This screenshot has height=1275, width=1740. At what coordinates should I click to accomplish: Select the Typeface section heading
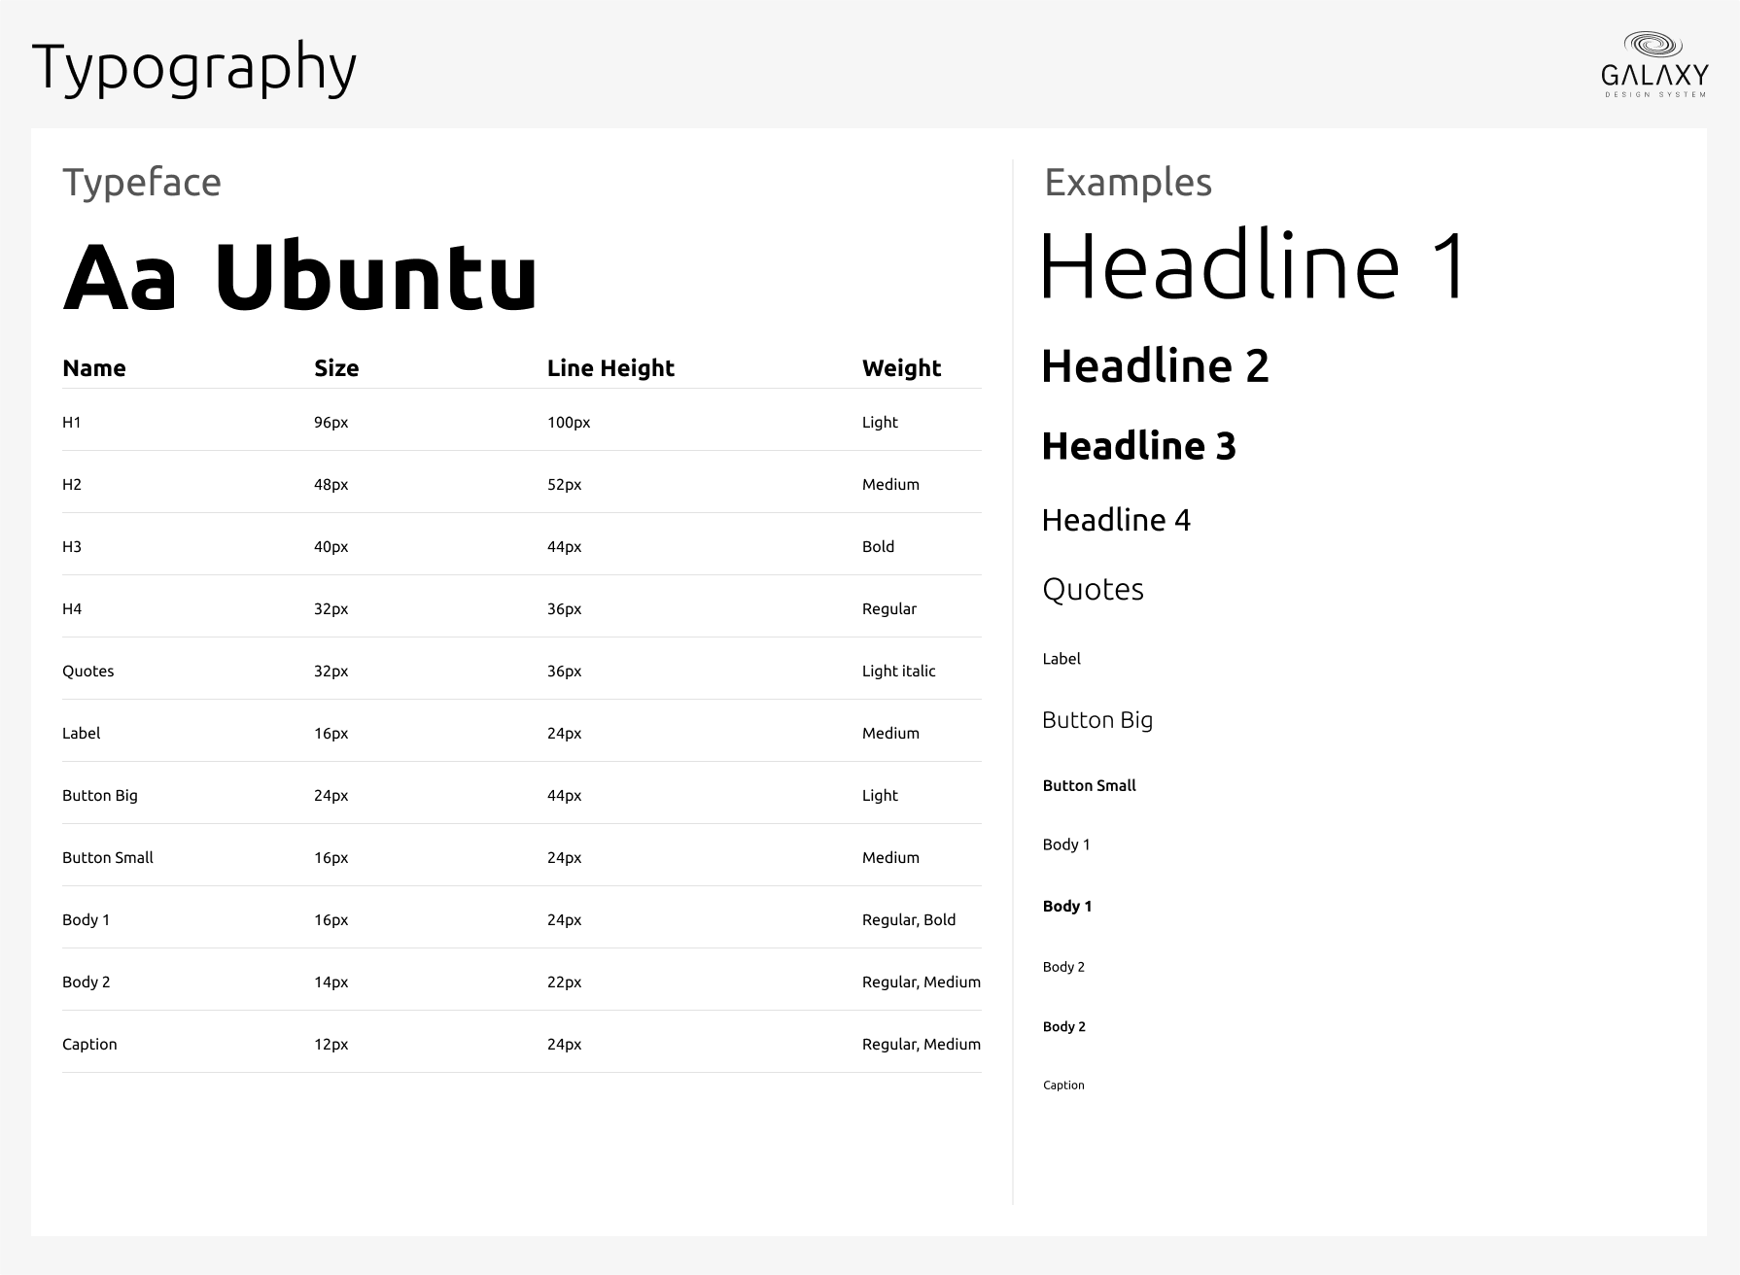click(142, 182)
